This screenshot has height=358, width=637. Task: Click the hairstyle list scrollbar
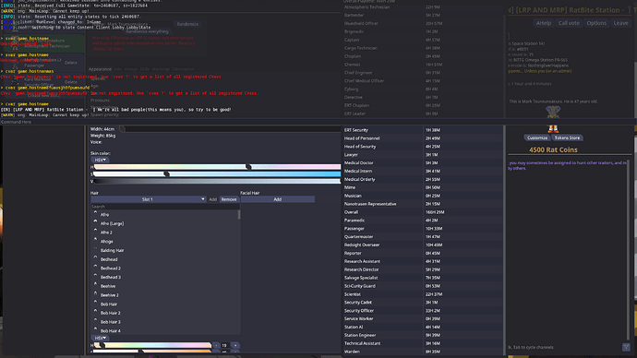click(x=239, y=215)
